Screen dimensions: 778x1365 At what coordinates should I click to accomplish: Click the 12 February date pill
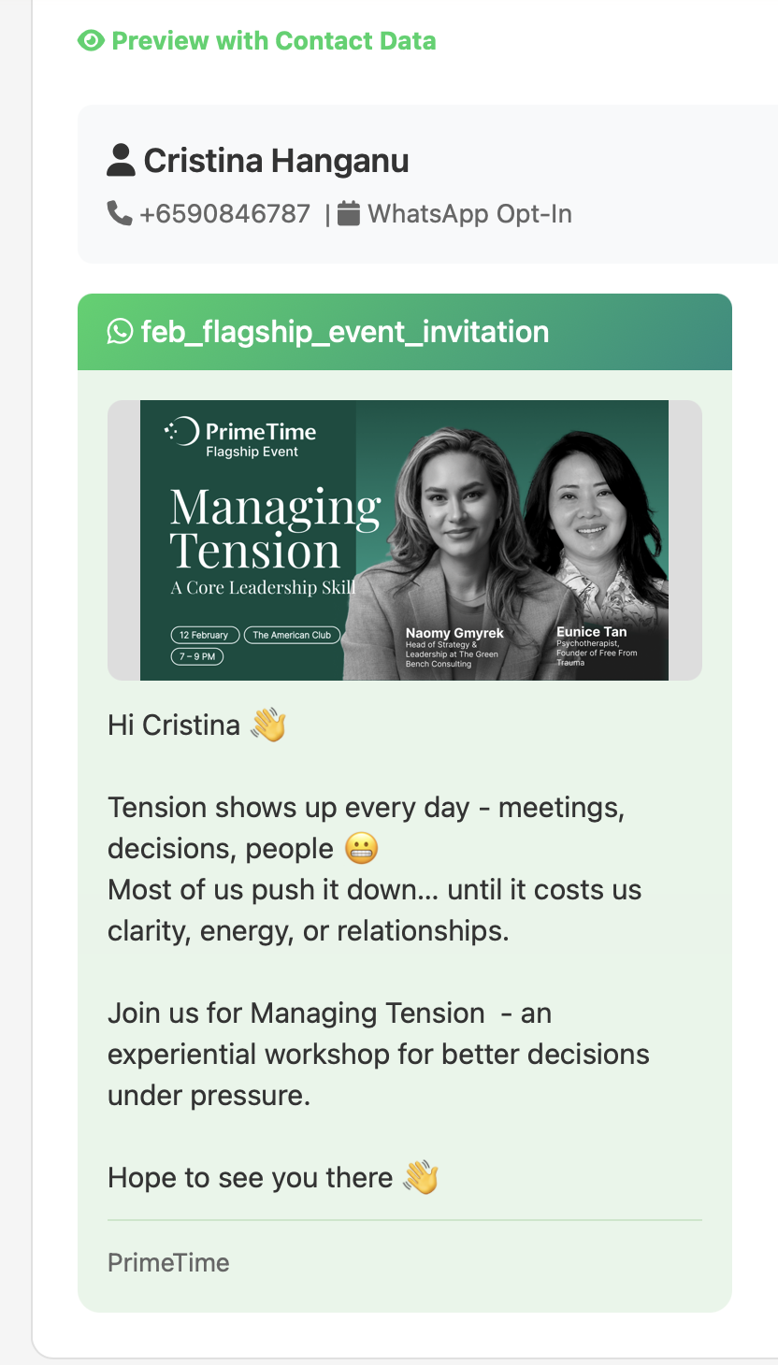coord(205,635)
